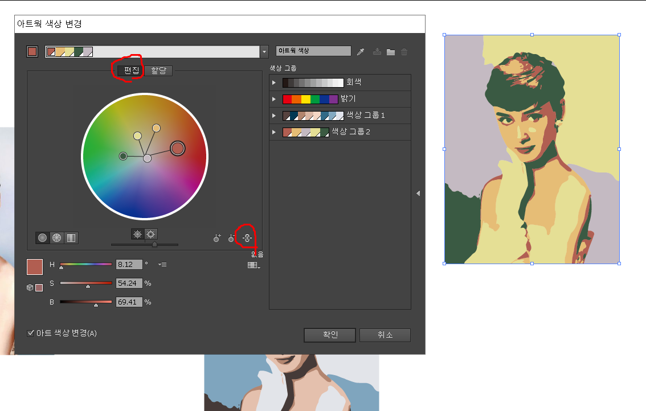
Task: Click the S saturation slider
Action: click(x=85, y=283)
